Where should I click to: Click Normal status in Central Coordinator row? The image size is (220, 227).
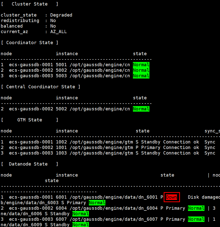(x=141, y=109)
